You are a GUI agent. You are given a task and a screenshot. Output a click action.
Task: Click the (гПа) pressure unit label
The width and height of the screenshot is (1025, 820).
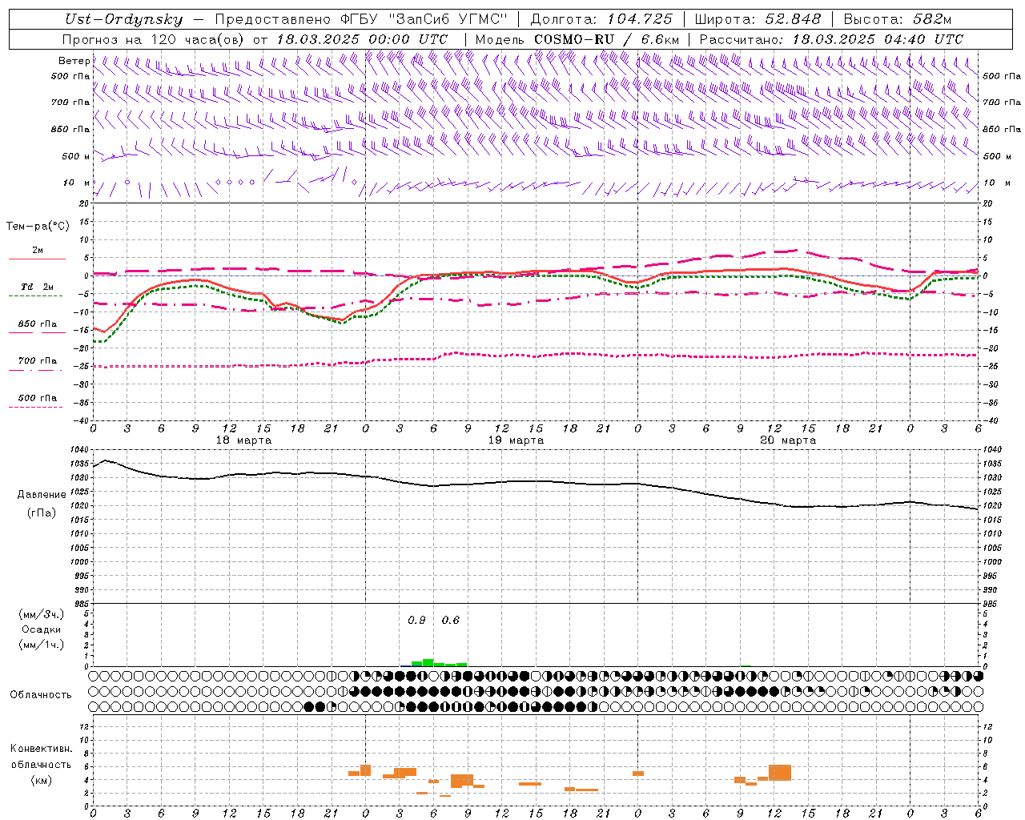pyautogui.click(x=42, y=513)
